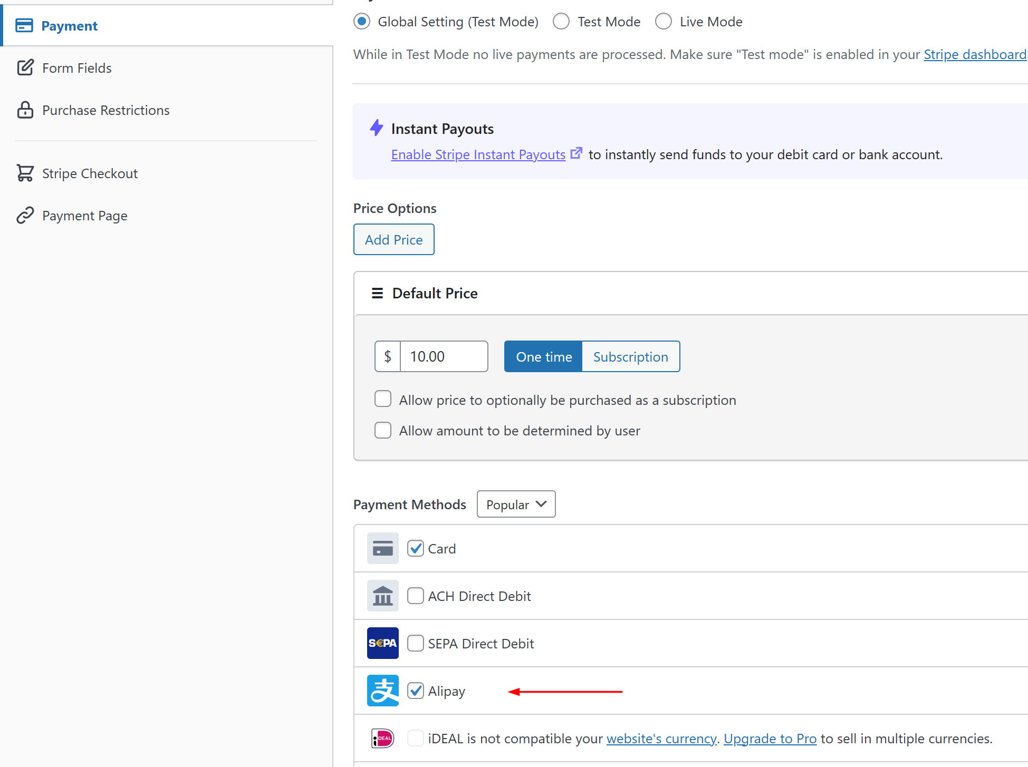Click the Alipay logo icon

tap(382, 691)
